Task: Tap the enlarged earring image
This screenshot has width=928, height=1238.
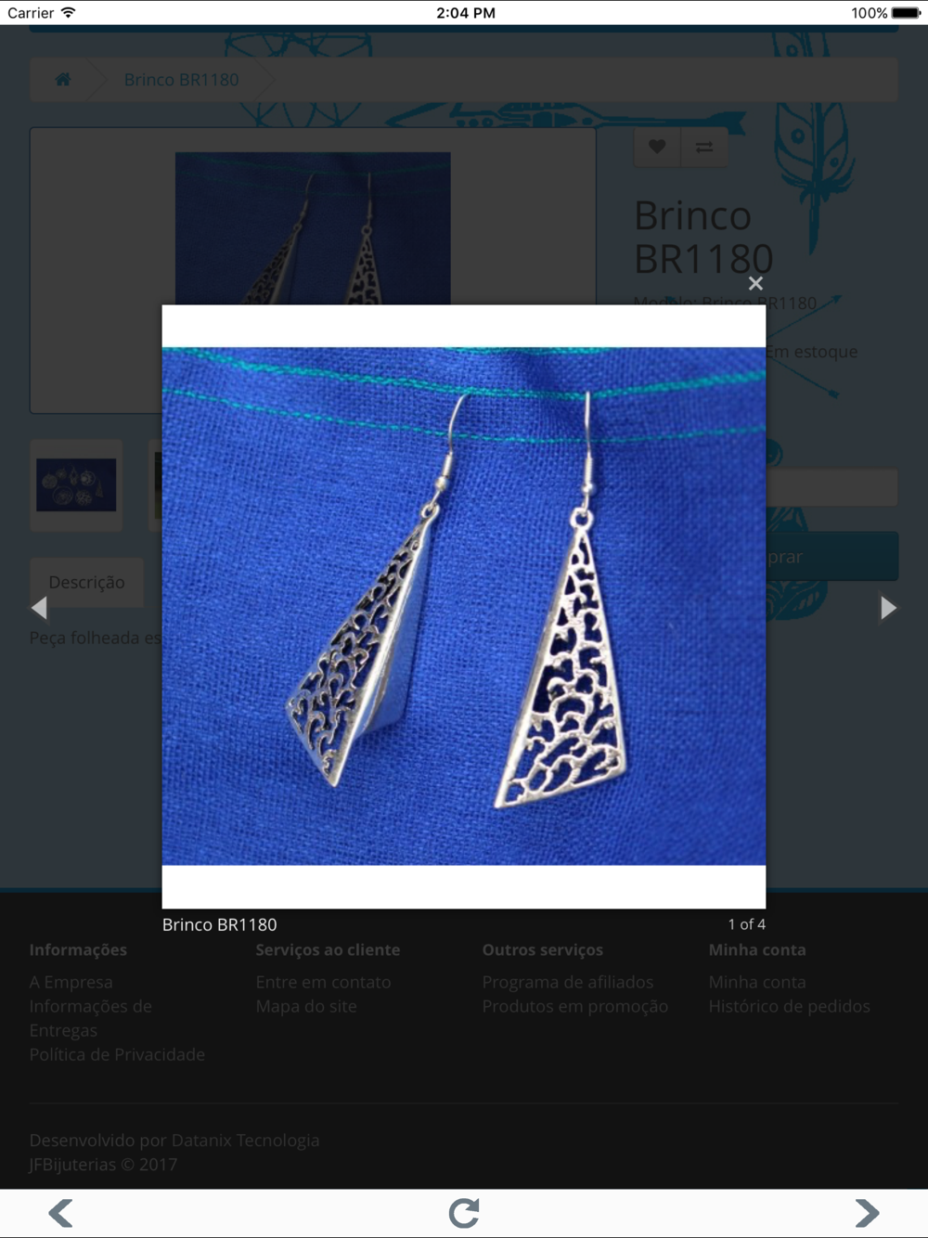Action: 464,606
